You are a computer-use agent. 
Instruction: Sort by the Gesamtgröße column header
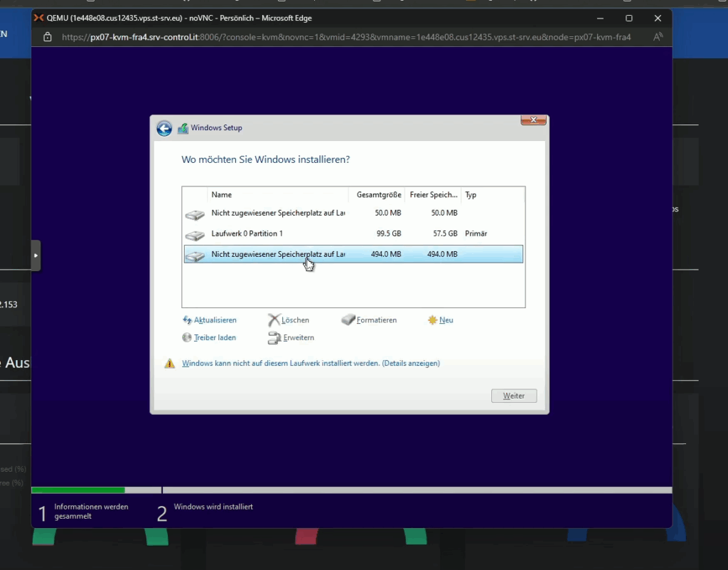click(x=377, y=195)
